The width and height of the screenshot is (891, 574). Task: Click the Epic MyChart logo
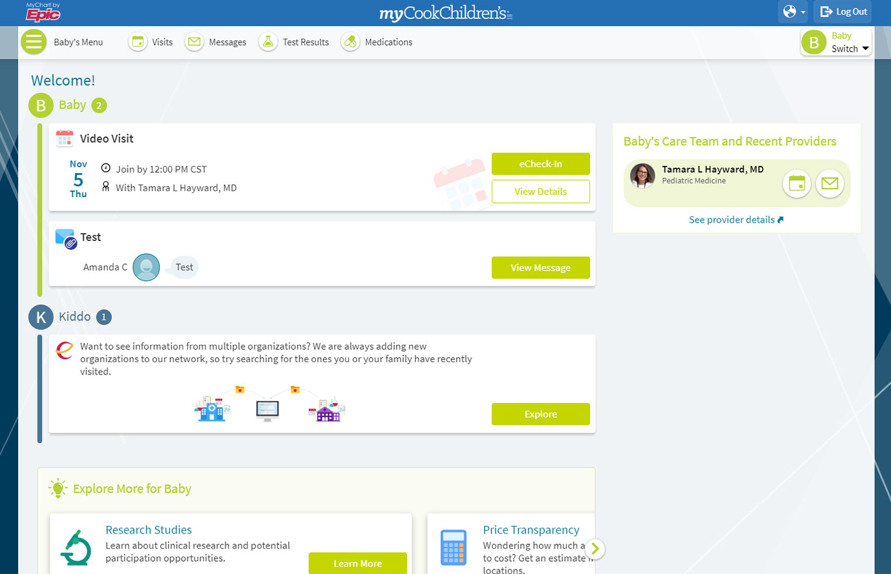[43, 12]
